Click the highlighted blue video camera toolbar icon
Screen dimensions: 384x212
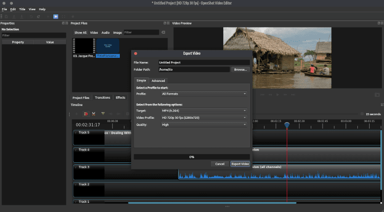click(56, 17)
